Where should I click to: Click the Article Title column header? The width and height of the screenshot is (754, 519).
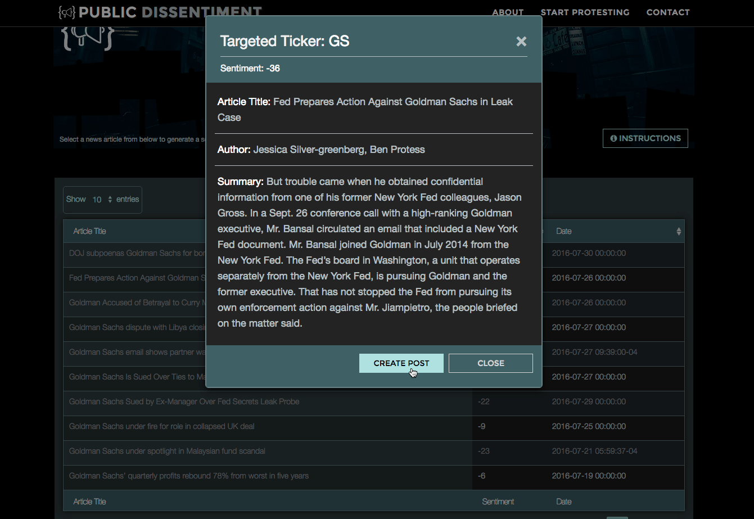[90, 231]
